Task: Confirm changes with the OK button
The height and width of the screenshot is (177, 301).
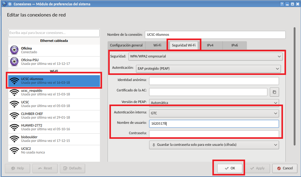Action: click(229, 168)
